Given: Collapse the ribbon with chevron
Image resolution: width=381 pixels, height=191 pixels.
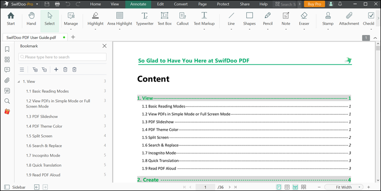Looking at the screenshot, I should [x=375, y=38].
